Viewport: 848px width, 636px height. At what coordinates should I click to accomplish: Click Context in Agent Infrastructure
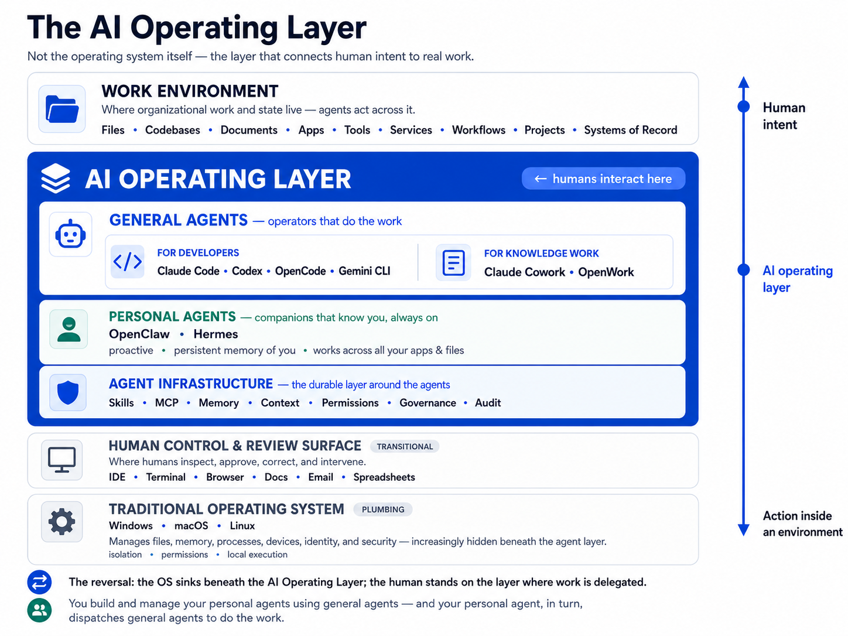280,403
